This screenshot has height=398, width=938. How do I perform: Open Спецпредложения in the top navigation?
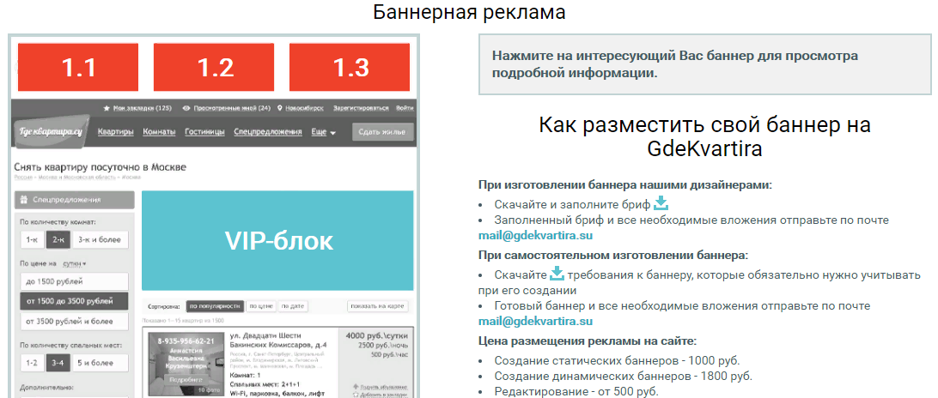click(268, 132)
